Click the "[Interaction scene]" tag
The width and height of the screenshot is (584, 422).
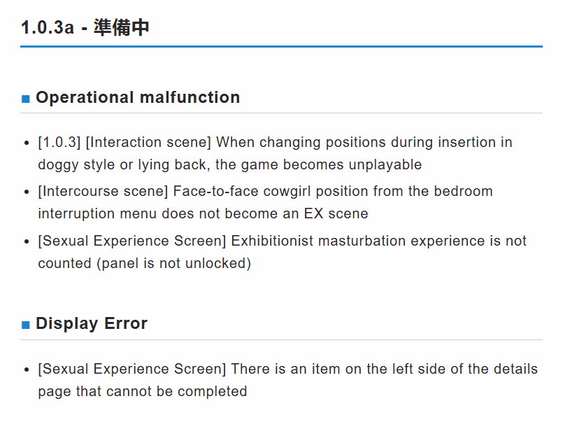(x=148, y=142)
